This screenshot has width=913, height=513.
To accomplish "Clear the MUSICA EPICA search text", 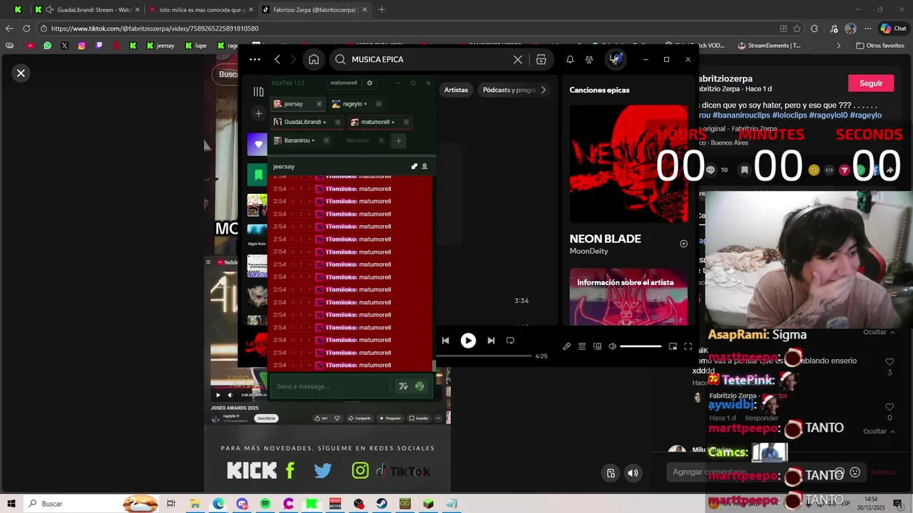I will [x=518, y=60].
